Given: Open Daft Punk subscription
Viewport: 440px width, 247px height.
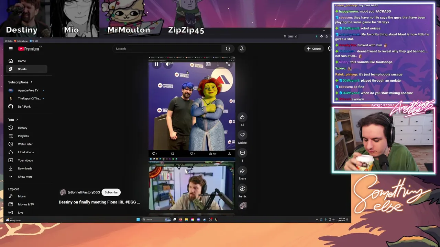Looking at the screenshot, I should tap(27, 107).
